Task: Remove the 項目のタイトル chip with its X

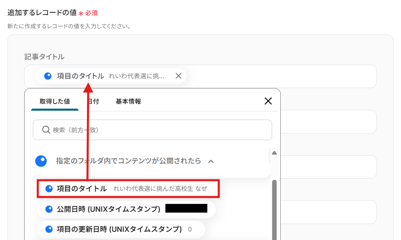Action: pyautogui.click(x=179, y=76)
